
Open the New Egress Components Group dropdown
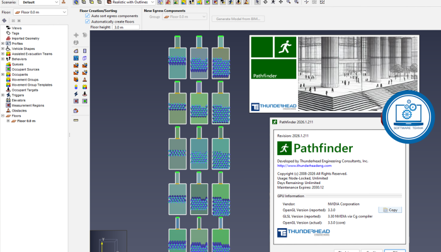pos(185,17)
